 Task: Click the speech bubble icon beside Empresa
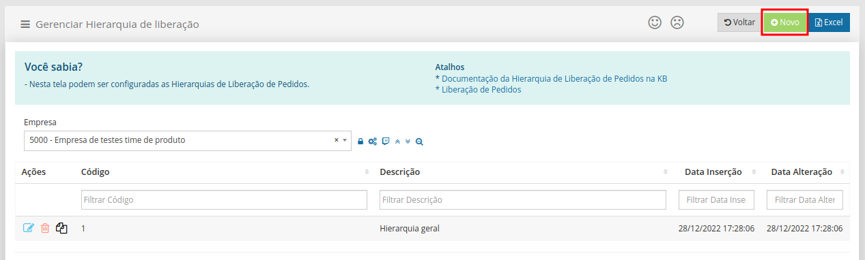click(x=386, y=142)
